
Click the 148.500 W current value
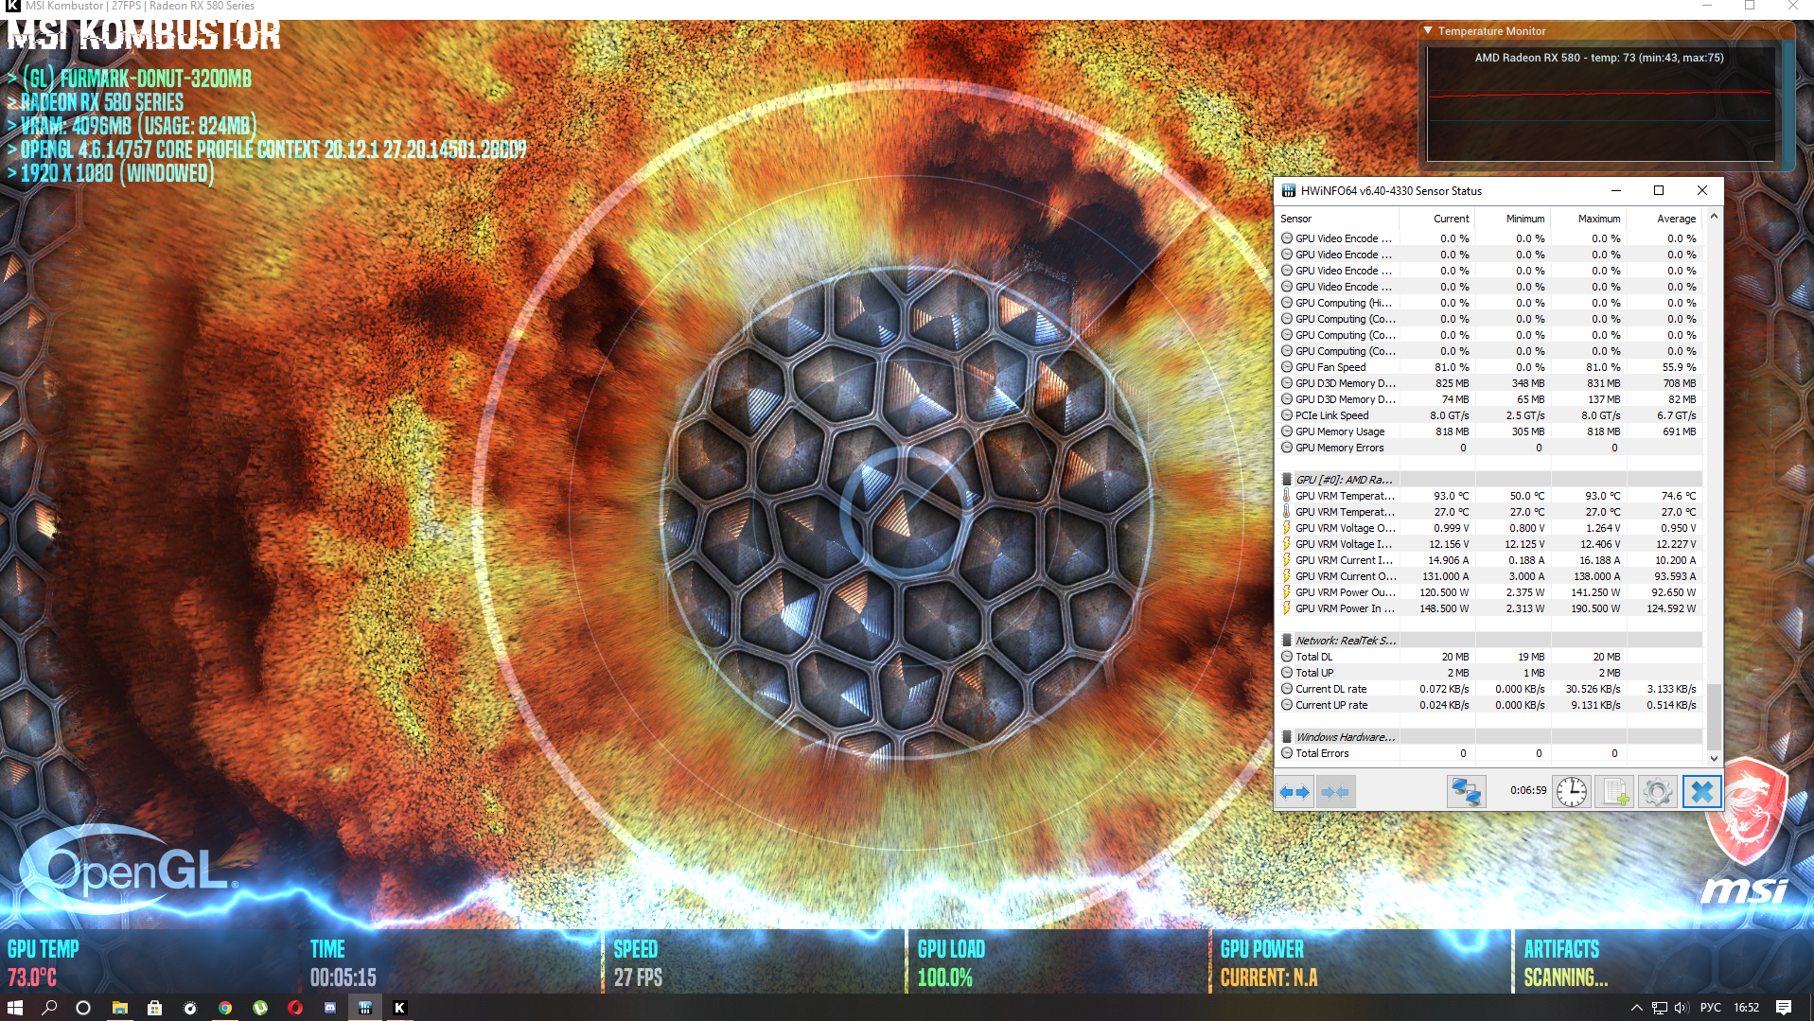[x=1444, y=608]
